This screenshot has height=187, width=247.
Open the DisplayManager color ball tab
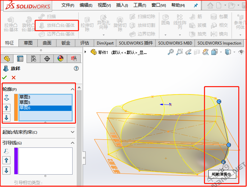coord(60,59)
